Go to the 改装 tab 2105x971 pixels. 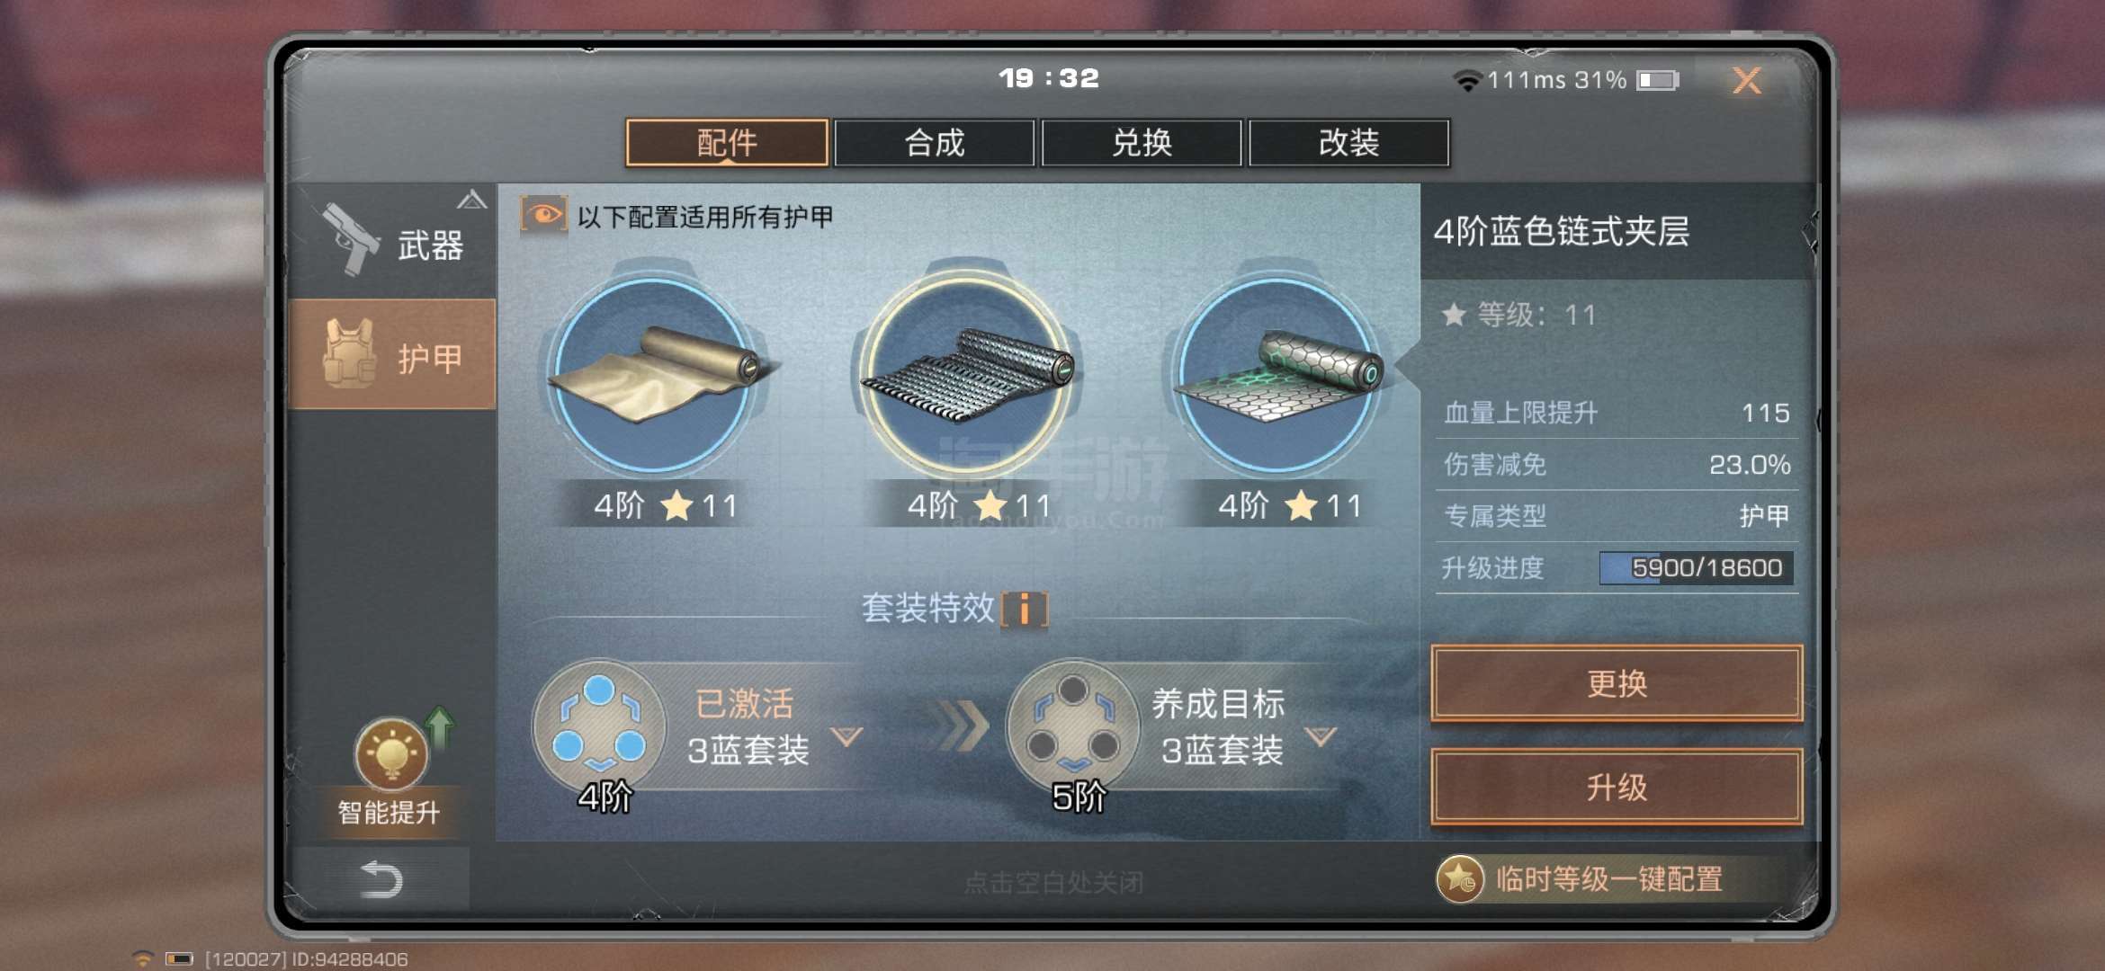coord(1348,143)
